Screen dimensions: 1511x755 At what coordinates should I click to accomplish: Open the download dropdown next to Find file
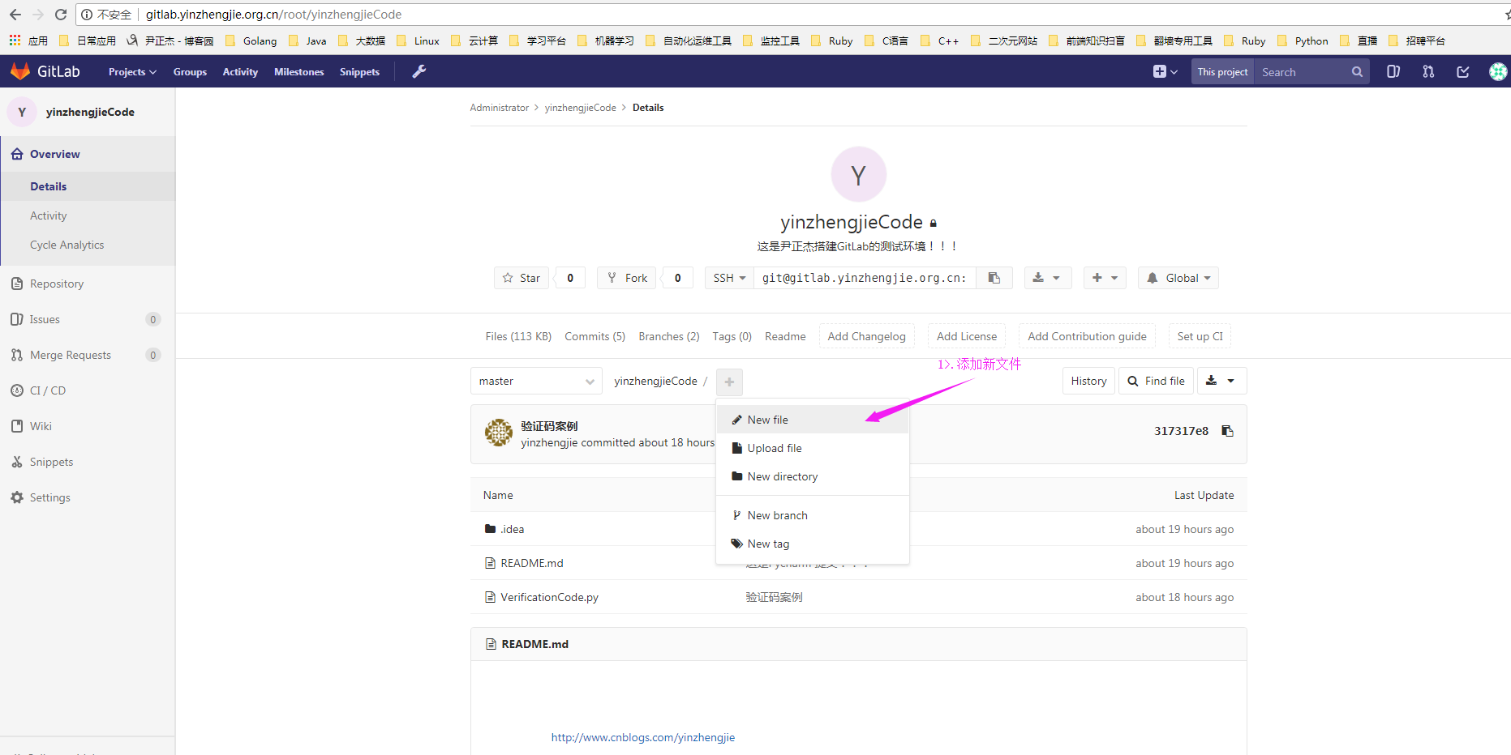[x=1222, y=381]
